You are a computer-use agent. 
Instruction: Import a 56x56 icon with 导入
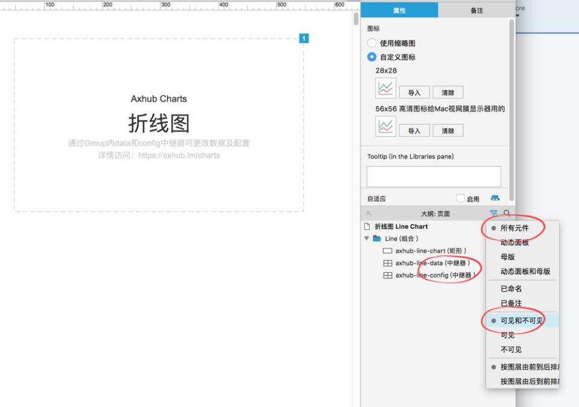point(414,131)
